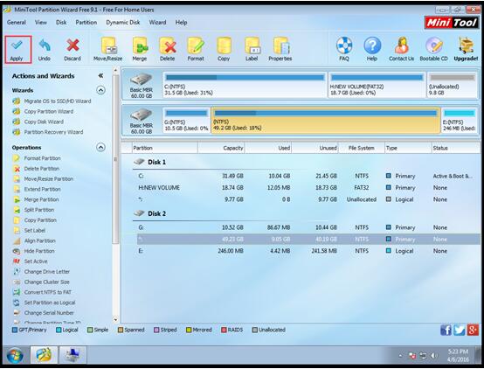Screen dimensions: 484x369
Task: Open the second taskbar application icon
Action: click(x=73, y=355)
